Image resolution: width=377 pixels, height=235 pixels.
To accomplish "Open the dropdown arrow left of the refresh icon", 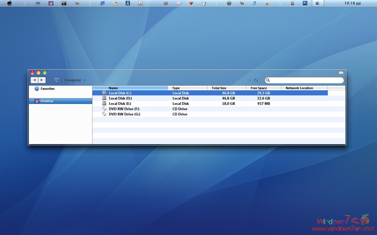I will coord(249,80).
